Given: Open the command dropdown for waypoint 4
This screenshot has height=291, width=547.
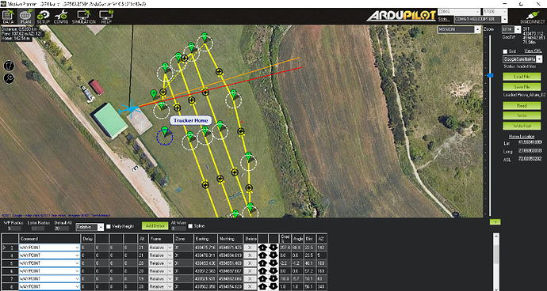Looking at the screenshot, I should coord(49,255).
